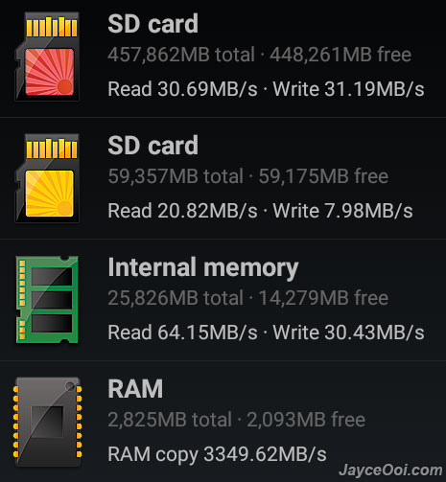446x482 pixels.
Task: Click the Write 31.19MB/s result
Action: coord(348,89)
